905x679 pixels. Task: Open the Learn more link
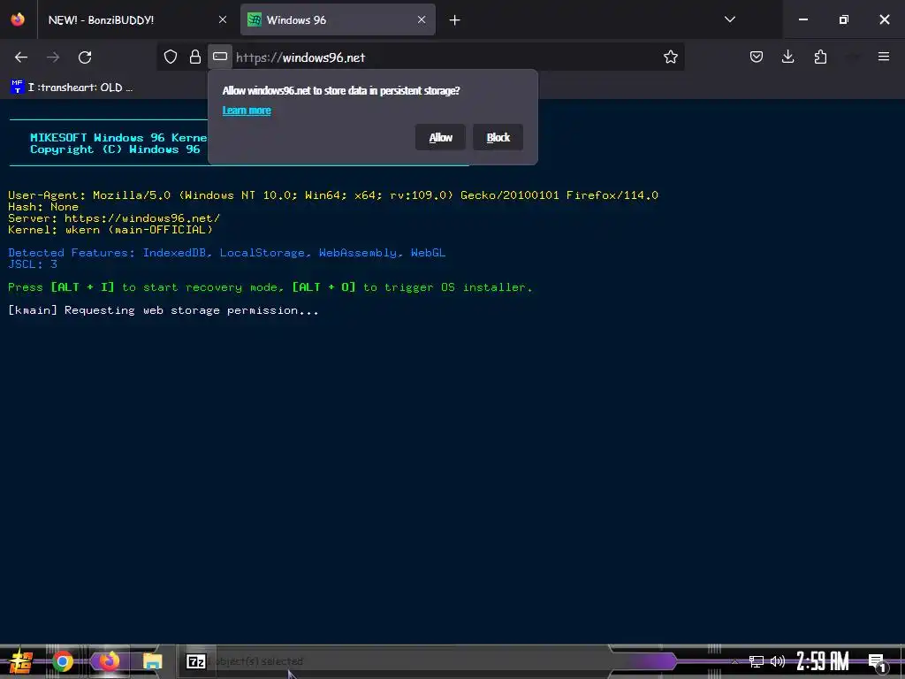click(x=247, y=111)
